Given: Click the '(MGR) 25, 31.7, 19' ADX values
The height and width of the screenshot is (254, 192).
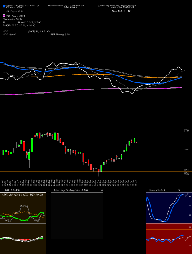Looking at the screenshot, I should click(x=39, y=32).
